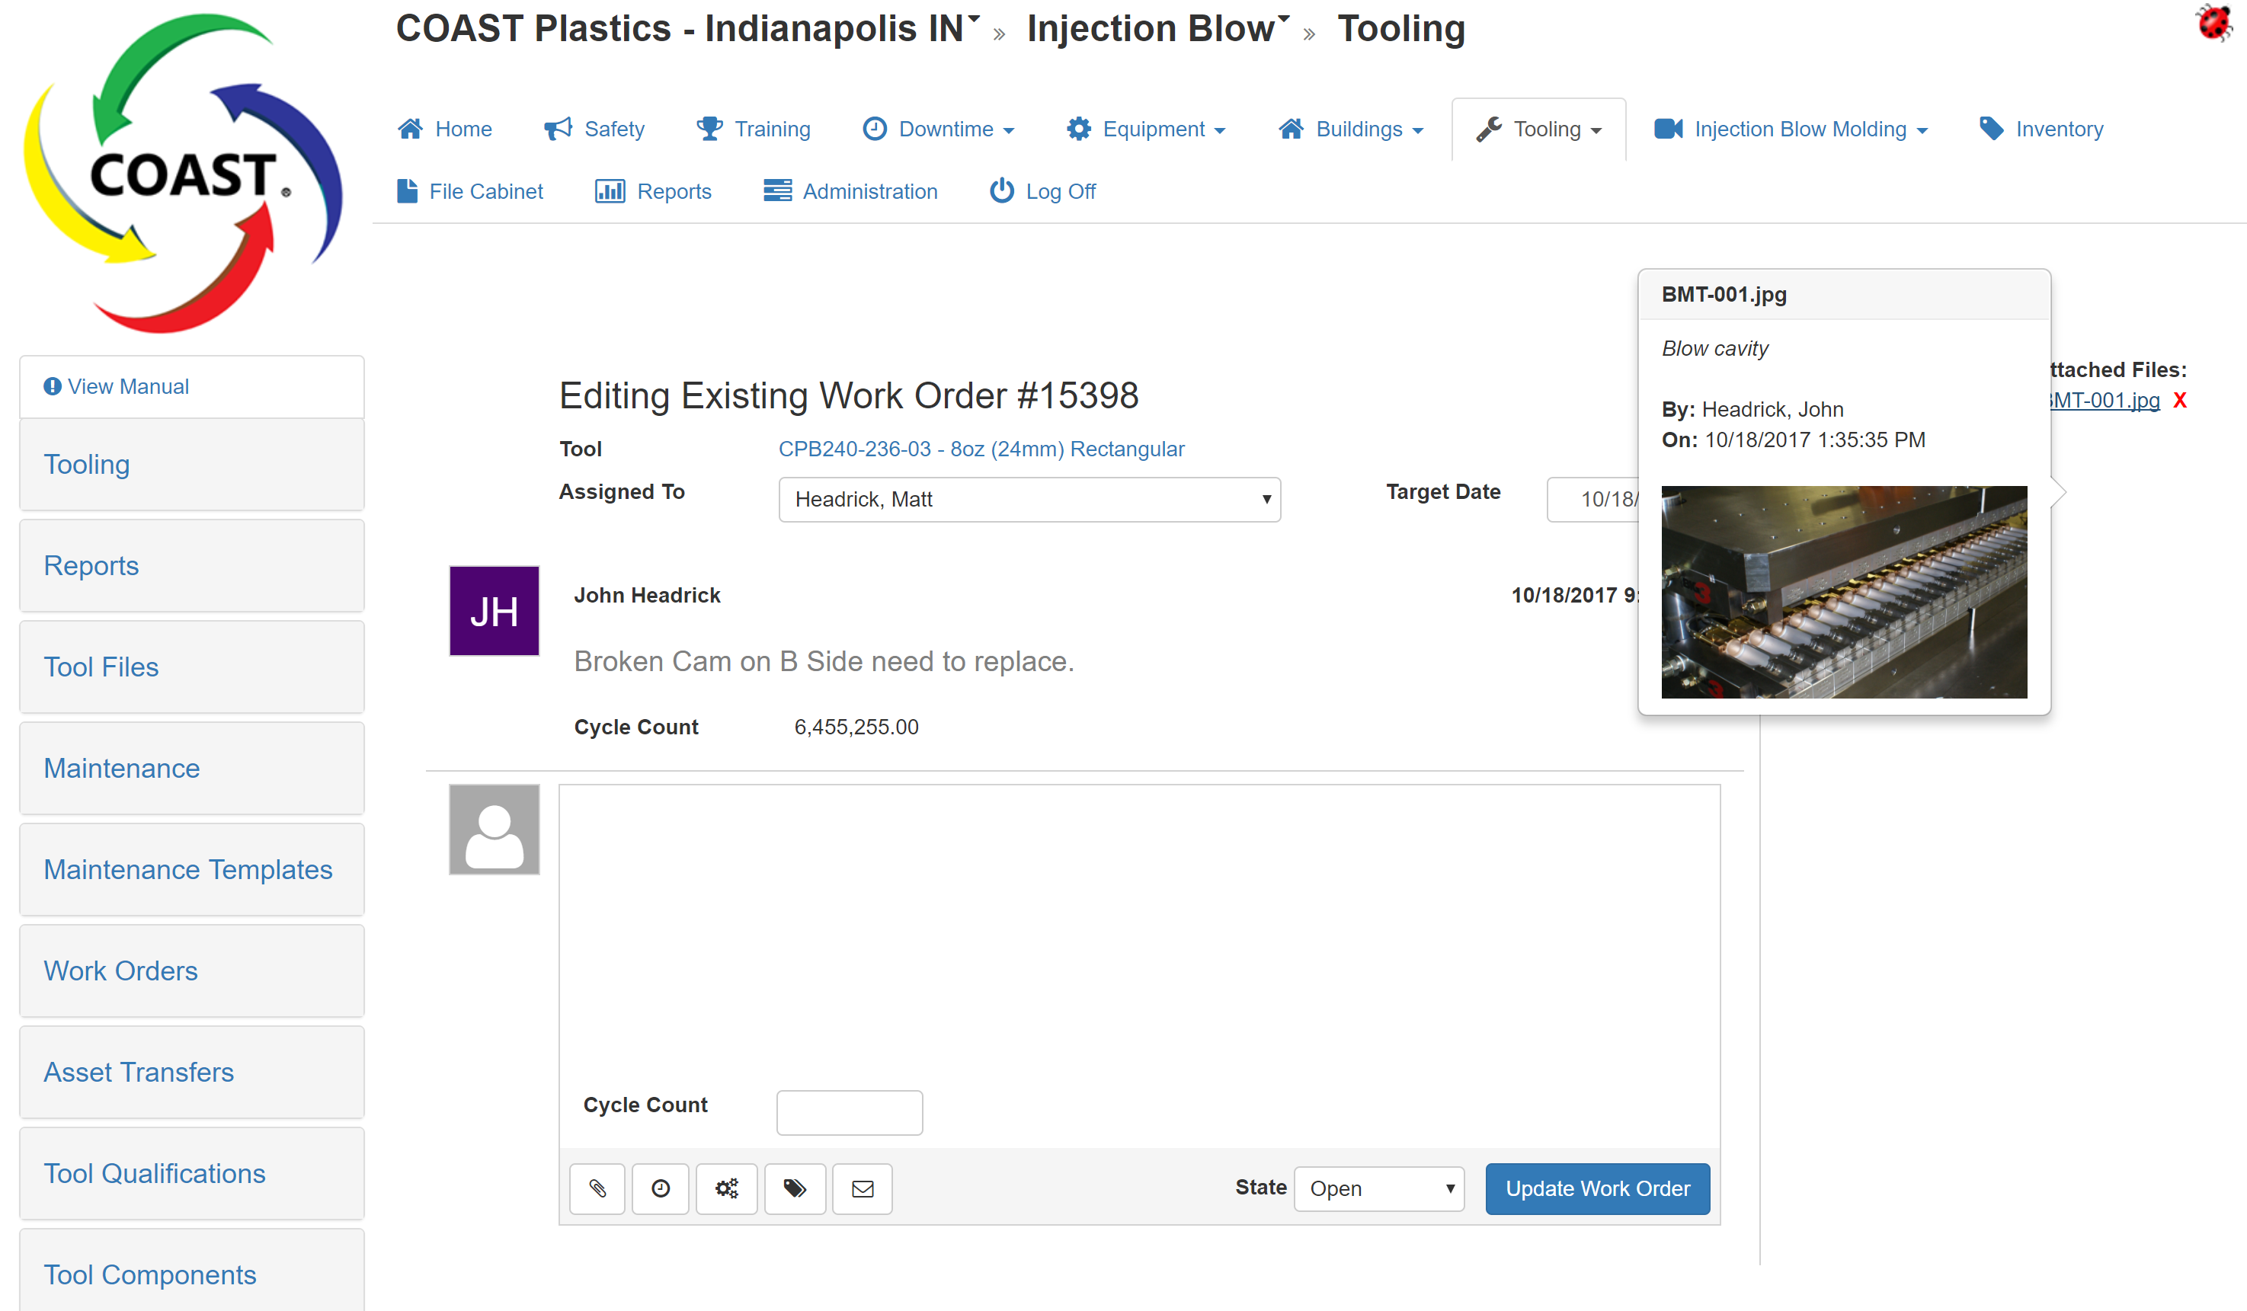The width and height of the screenshot is (2247, 1311).
Task: Open the Assigned To dropdown
Action: [1029, 500]
